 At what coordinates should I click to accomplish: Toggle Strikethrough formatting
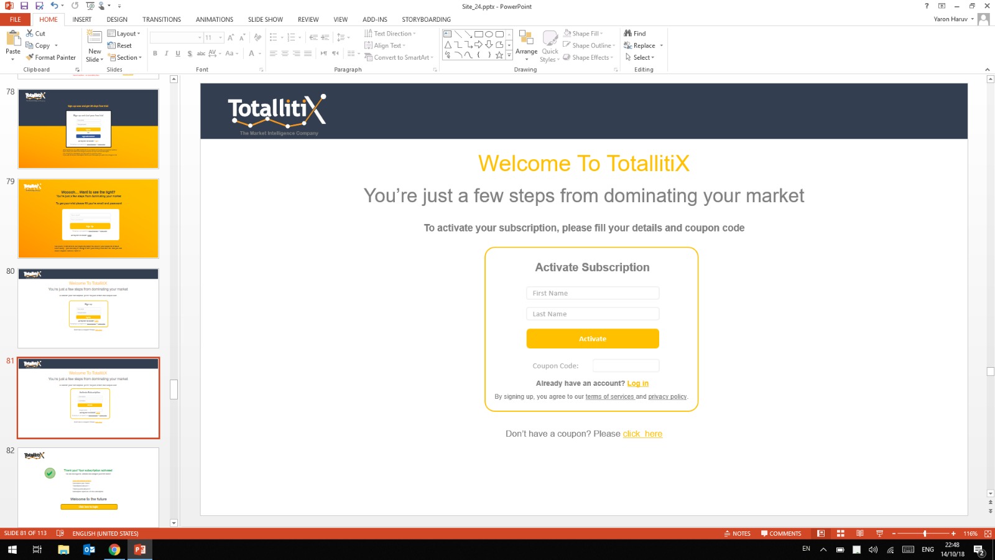tap(201, 54)
